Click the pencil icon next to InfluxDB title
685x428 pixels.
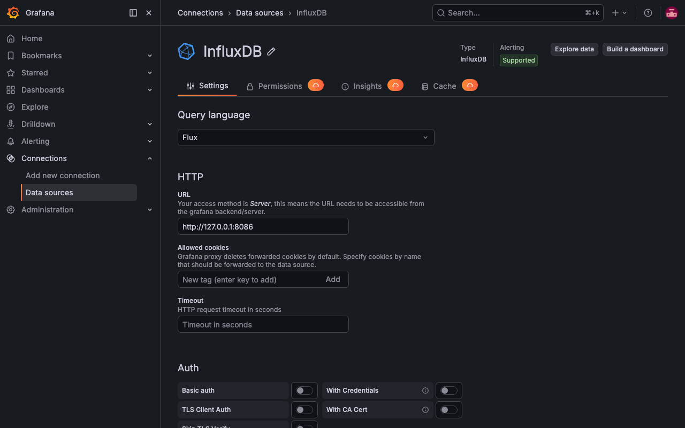pyautogui.click(x=271, y=51)
